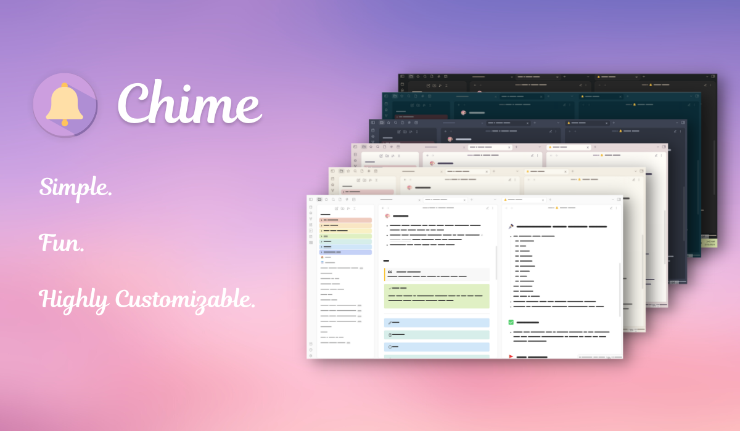Click middle note's edit pencil in pink window
The image size is (740, 431).
point(532,155)
